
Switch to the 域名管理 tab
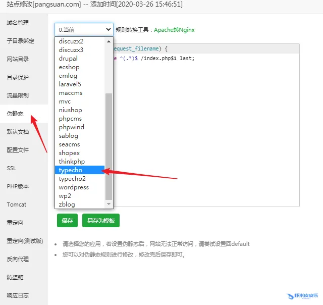(18, 23)
